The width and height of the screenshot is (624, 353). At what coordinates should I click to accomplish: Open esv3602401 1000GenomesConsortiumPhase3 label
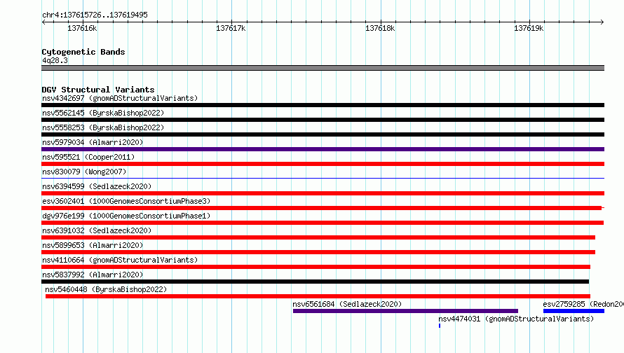point(126,201)
